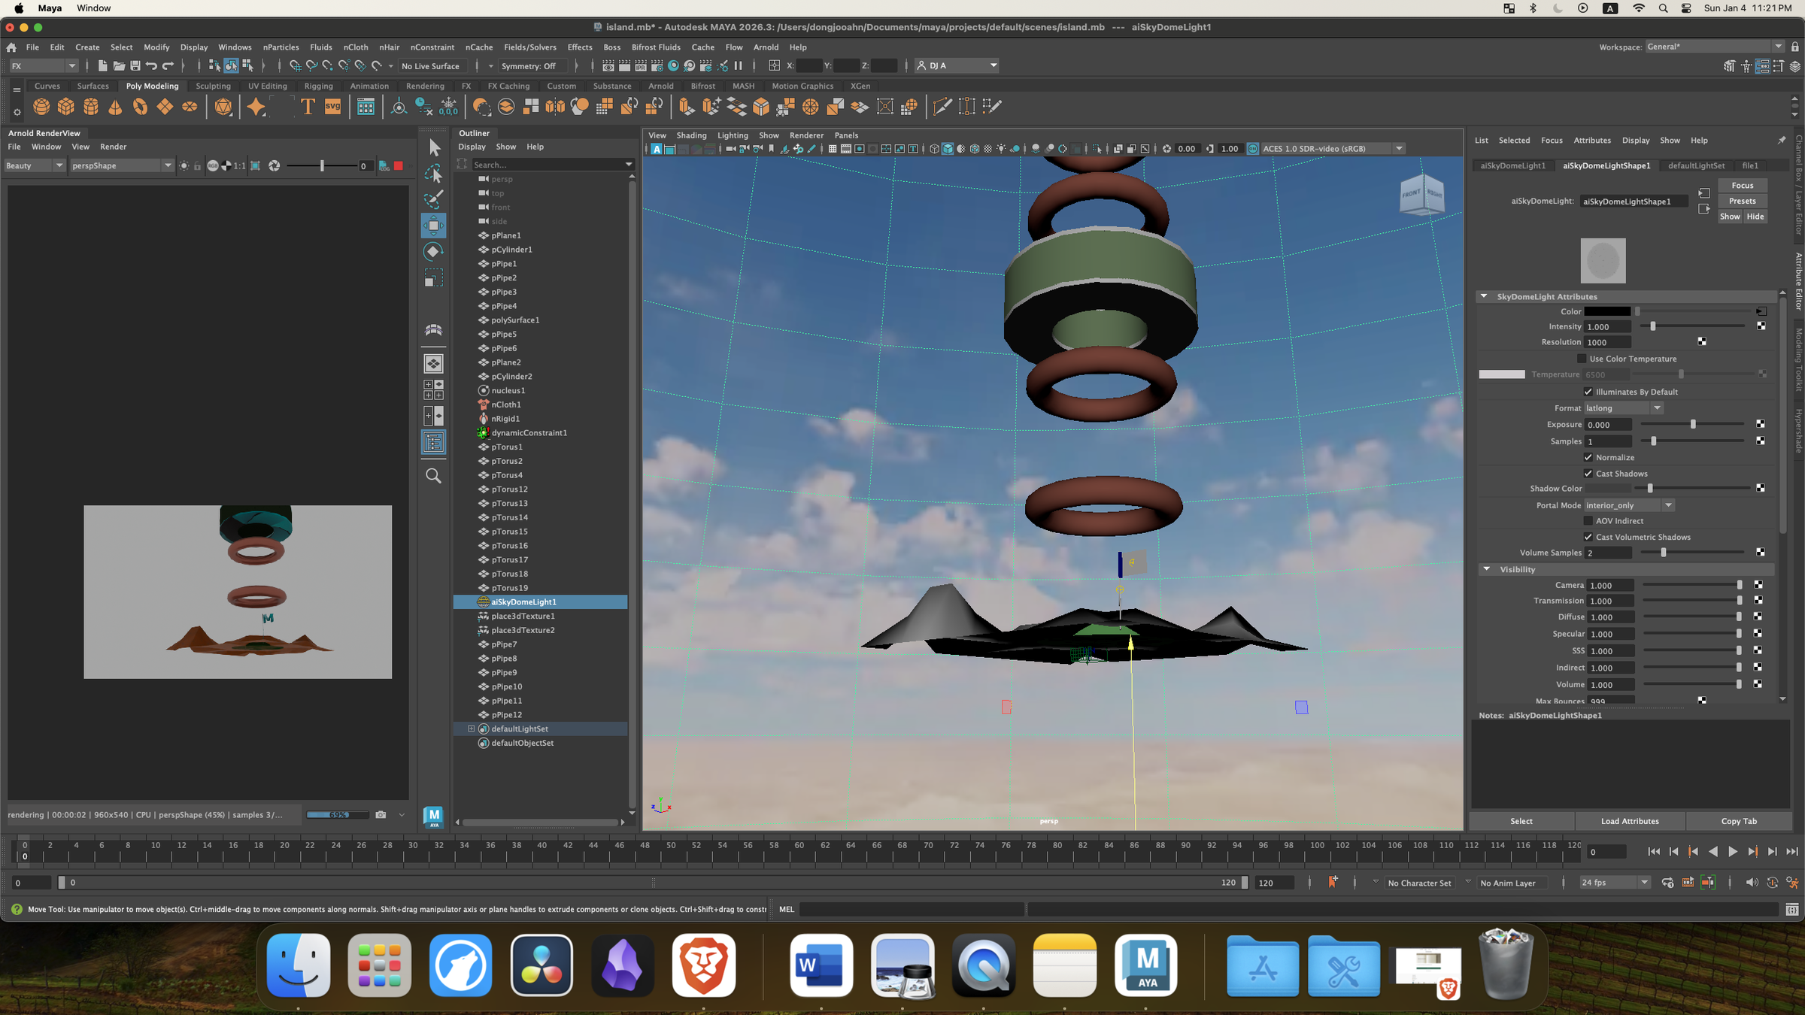Open Brave browser from the dock

[x=703, y=965]
